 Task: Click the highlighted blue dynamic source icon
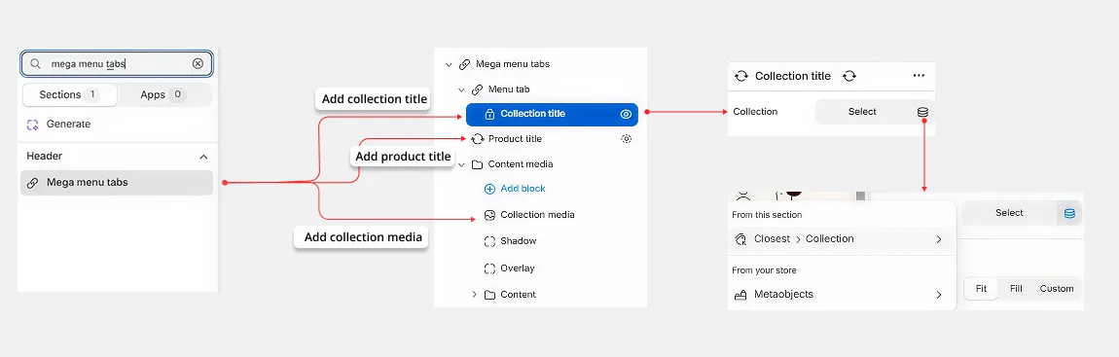coord(1069,213)
